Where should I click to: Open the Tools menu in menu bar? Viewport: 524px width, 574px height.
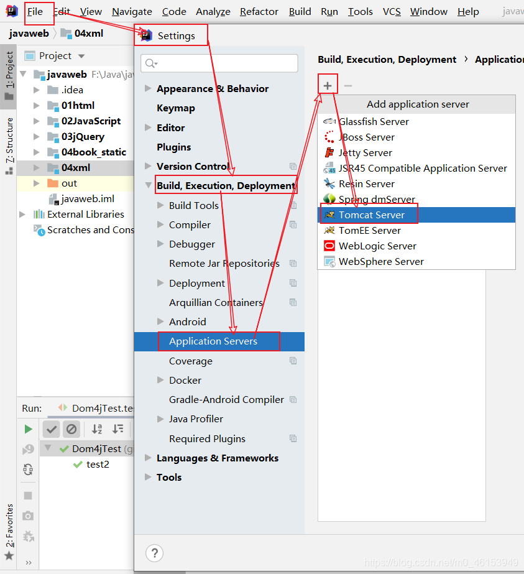[360, 12]
